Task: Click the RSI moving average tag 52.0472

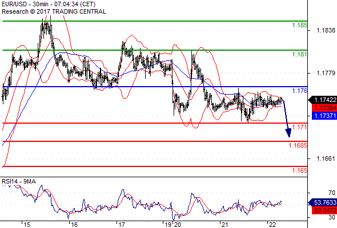Action: click(324, 210)
